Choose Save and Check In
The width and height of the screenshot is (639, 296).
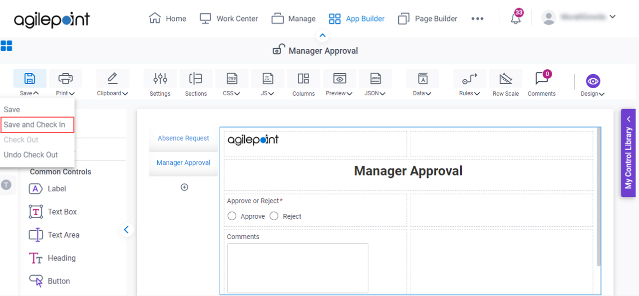[x=37, y=125]
